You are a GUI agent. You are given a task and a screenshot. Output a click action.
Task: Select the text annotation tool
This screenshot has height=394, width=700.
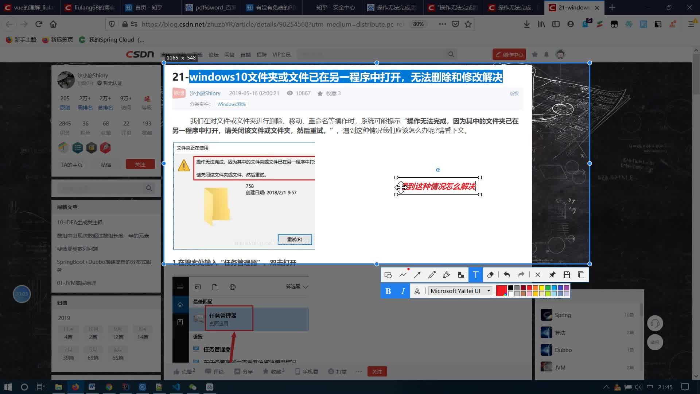click(x=476, y=275)
